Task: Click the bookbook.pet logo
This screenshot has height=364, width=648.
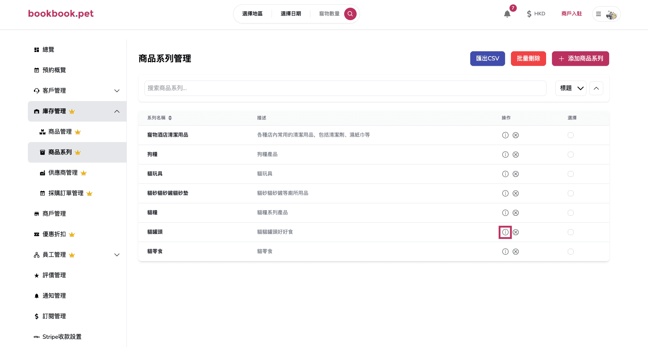Action: click(x=61, y=14)
